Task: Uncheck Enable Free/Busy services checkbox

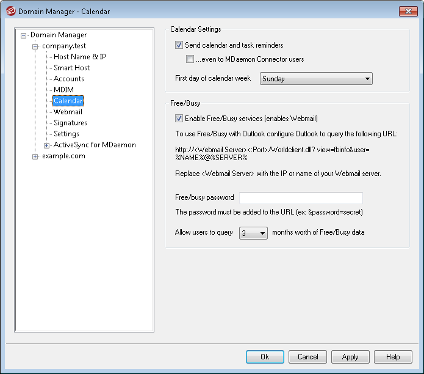Action: tap(179, 119)
